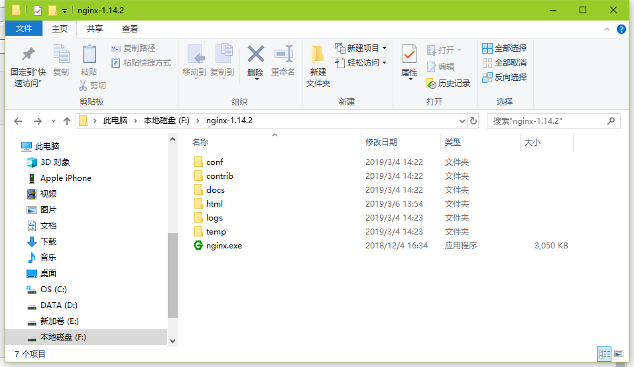Select the conf folder
The width and height of the screenshot is (634, 367).
(215, 162)
